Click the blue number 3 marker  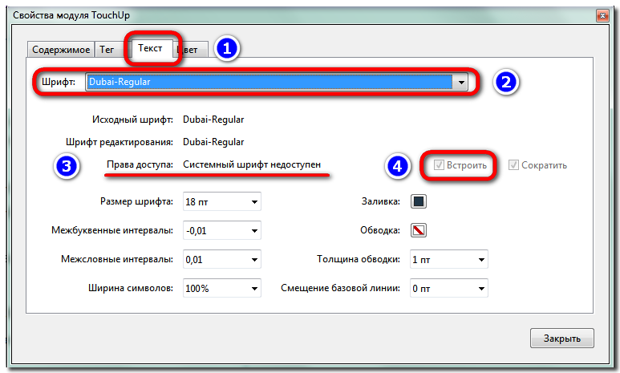click(x=67, y=166)
